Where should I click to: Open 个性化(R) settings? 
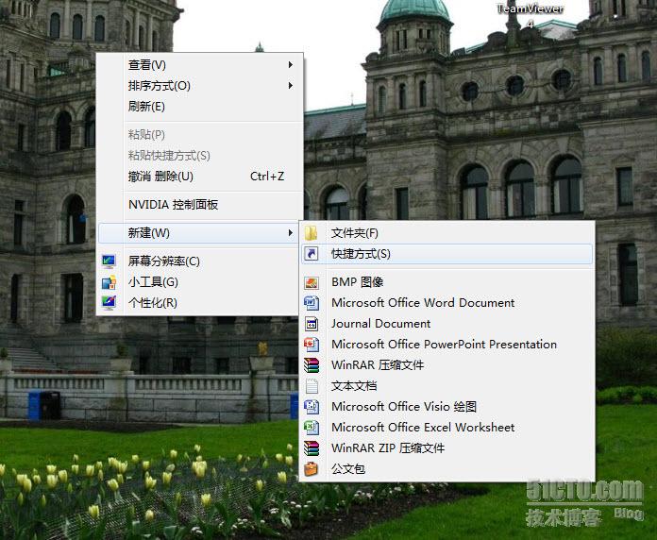tap(199, 302)
